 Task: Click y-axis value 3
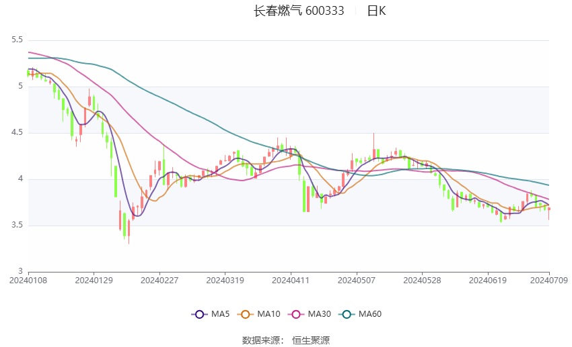tap(20, 271)
